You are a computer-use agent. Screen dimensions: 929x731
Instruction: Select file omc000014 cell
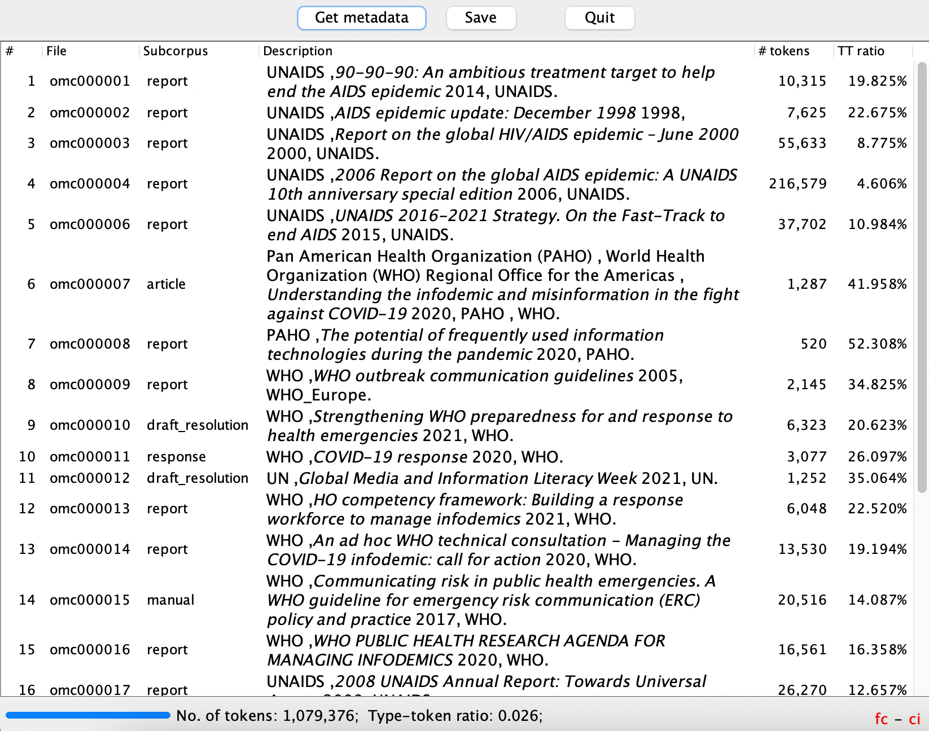[x=90, y=549]
